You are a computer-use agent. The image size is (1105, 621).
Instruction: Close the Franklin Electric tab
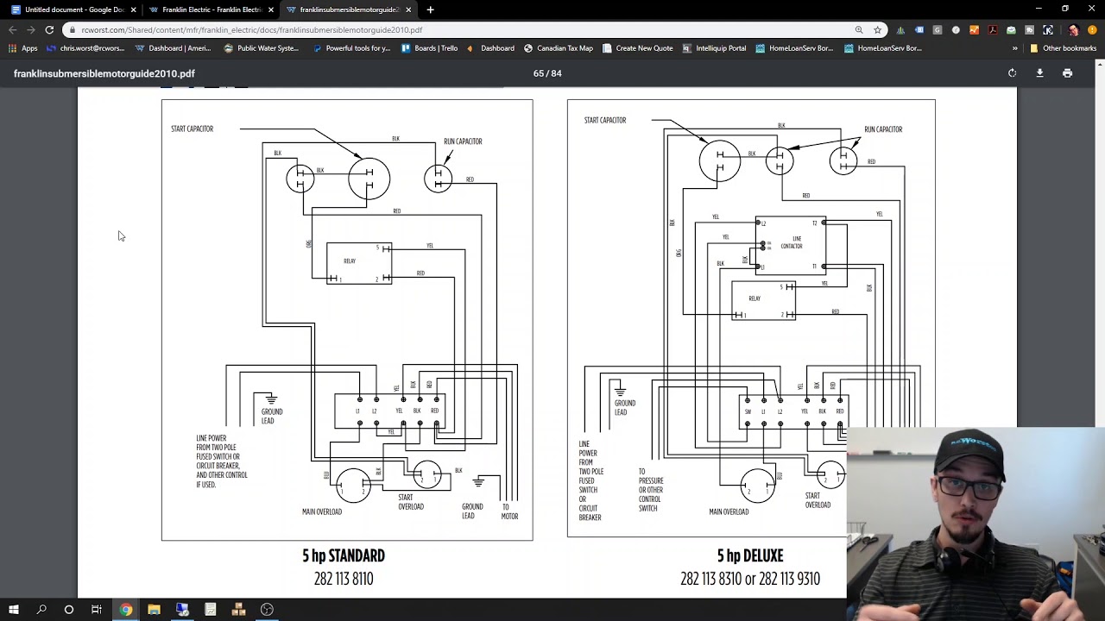(271, 9)
